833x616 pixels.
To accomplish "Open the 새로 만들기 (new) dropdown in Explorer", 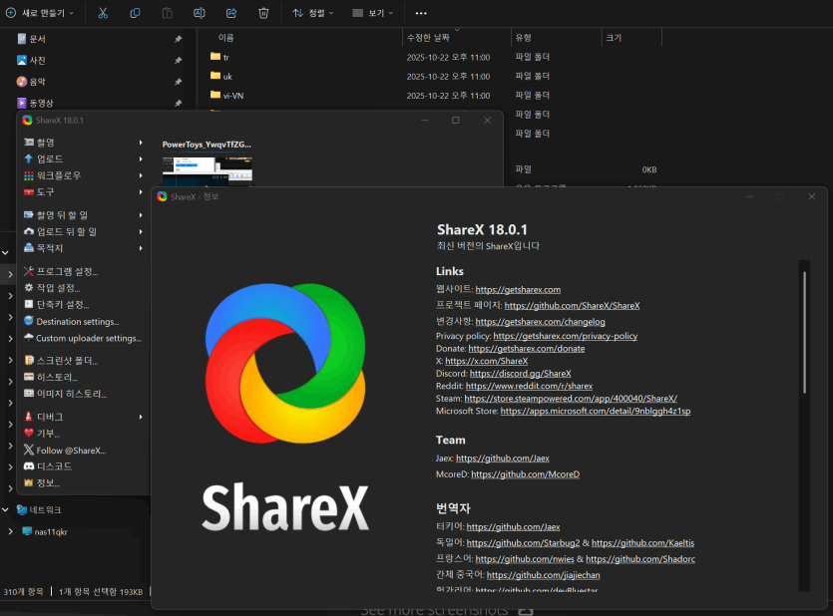I will tap(40, 13).
